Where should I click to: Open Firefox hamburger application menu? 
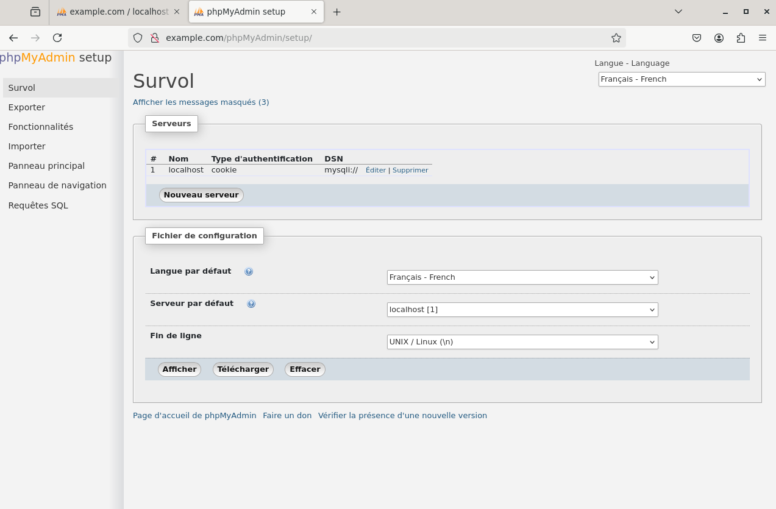click(763, 38)
